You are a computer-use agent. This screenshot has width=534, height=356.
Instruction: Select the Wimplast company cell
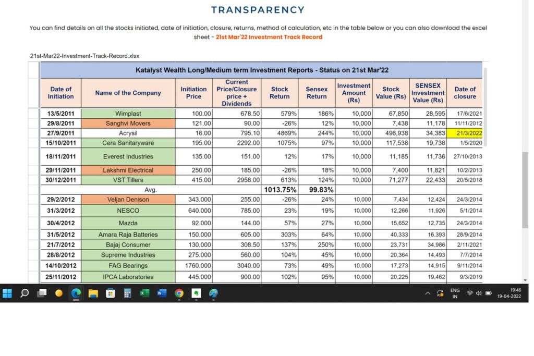[x=128, y=113]
